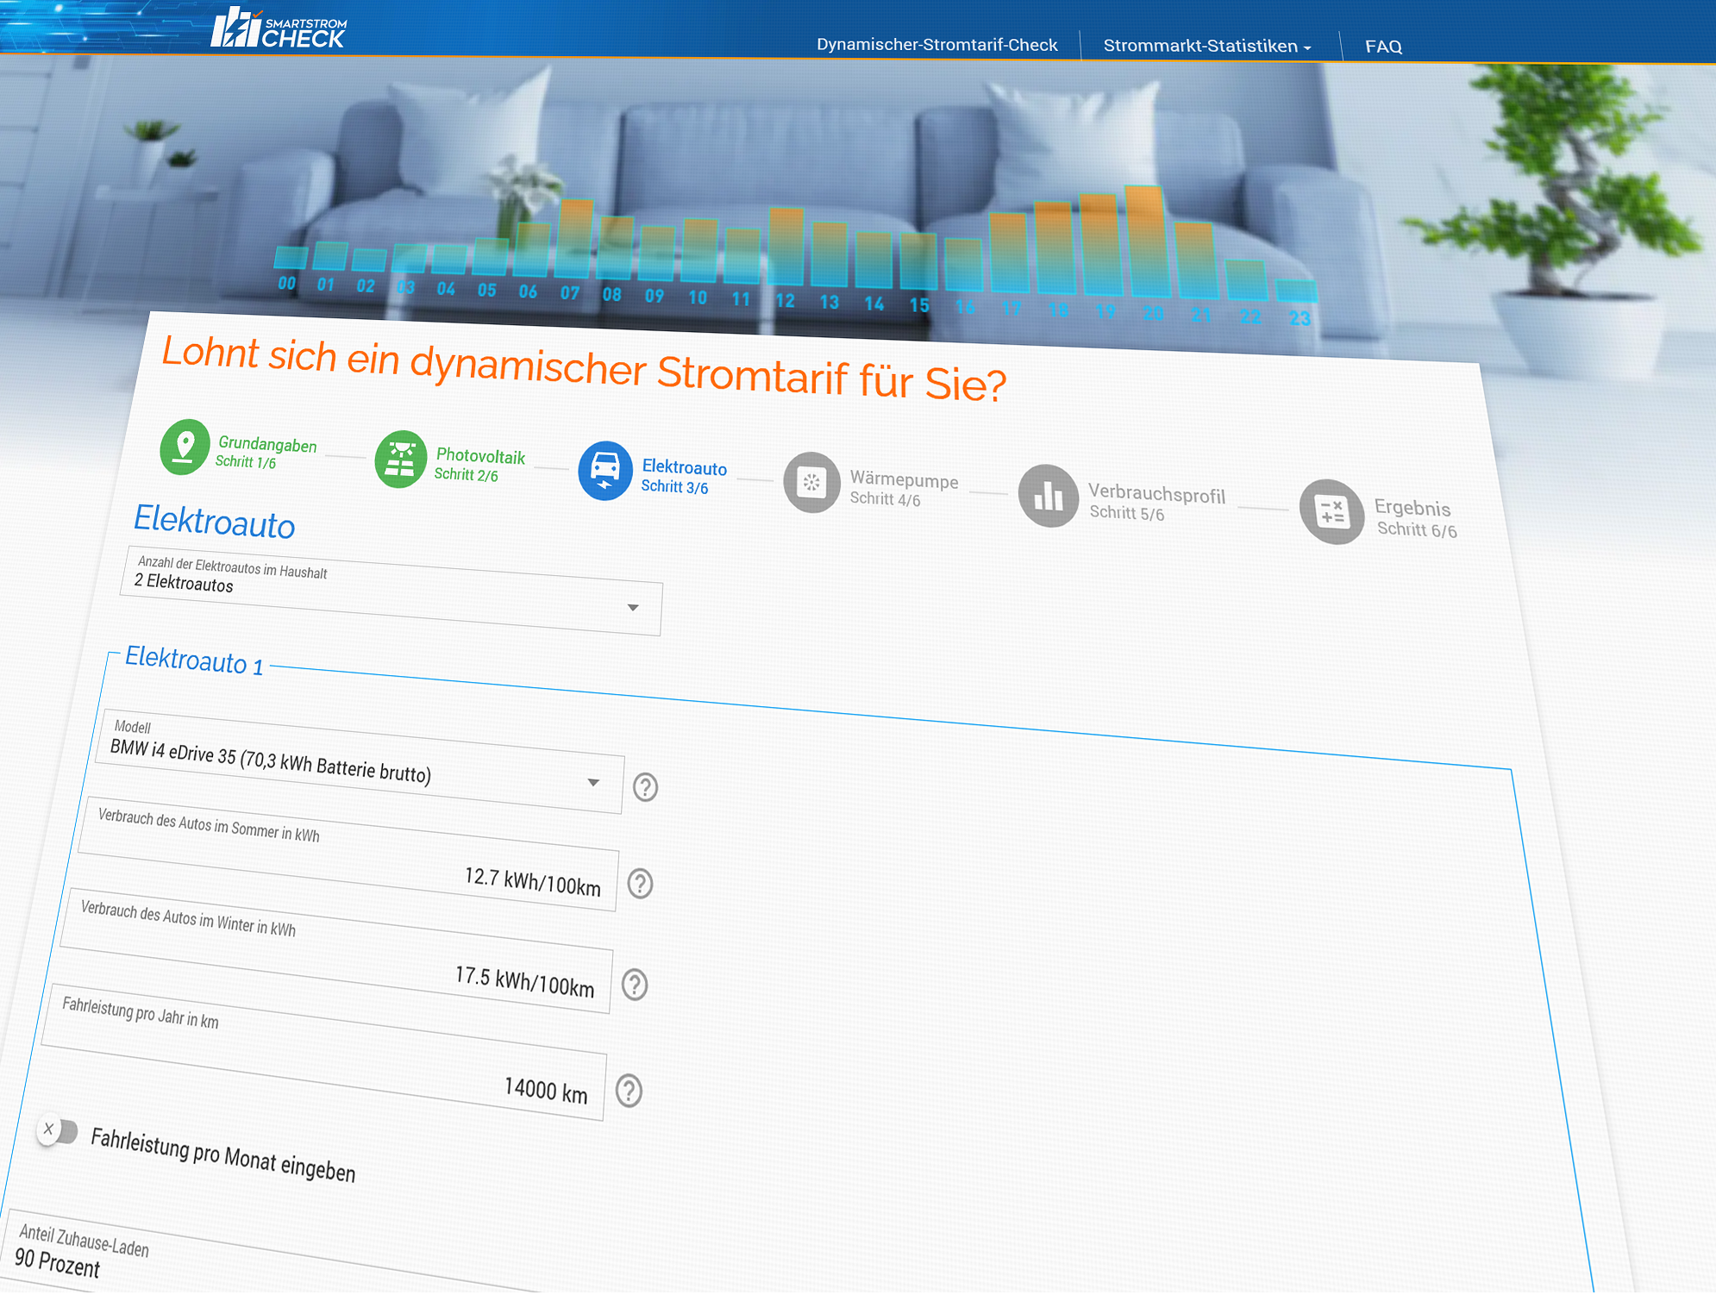This screenshot has height=1295, width=1716.
Task: Toggle Fahrleistung pro Monat eingeben switch
Action: 59,1130
